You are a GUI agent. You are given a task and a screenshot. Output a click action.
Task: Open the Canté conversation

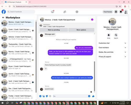point(18,30)
